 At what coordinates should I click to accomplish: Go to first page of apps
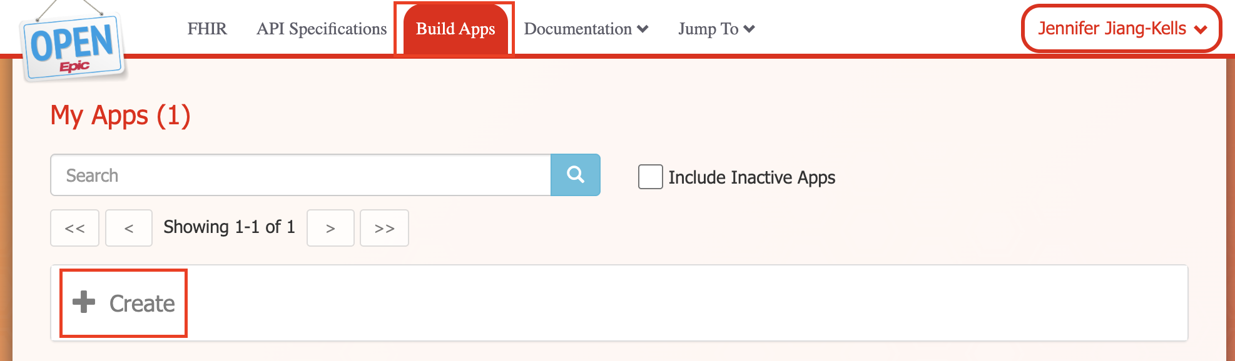pos(75,228)
